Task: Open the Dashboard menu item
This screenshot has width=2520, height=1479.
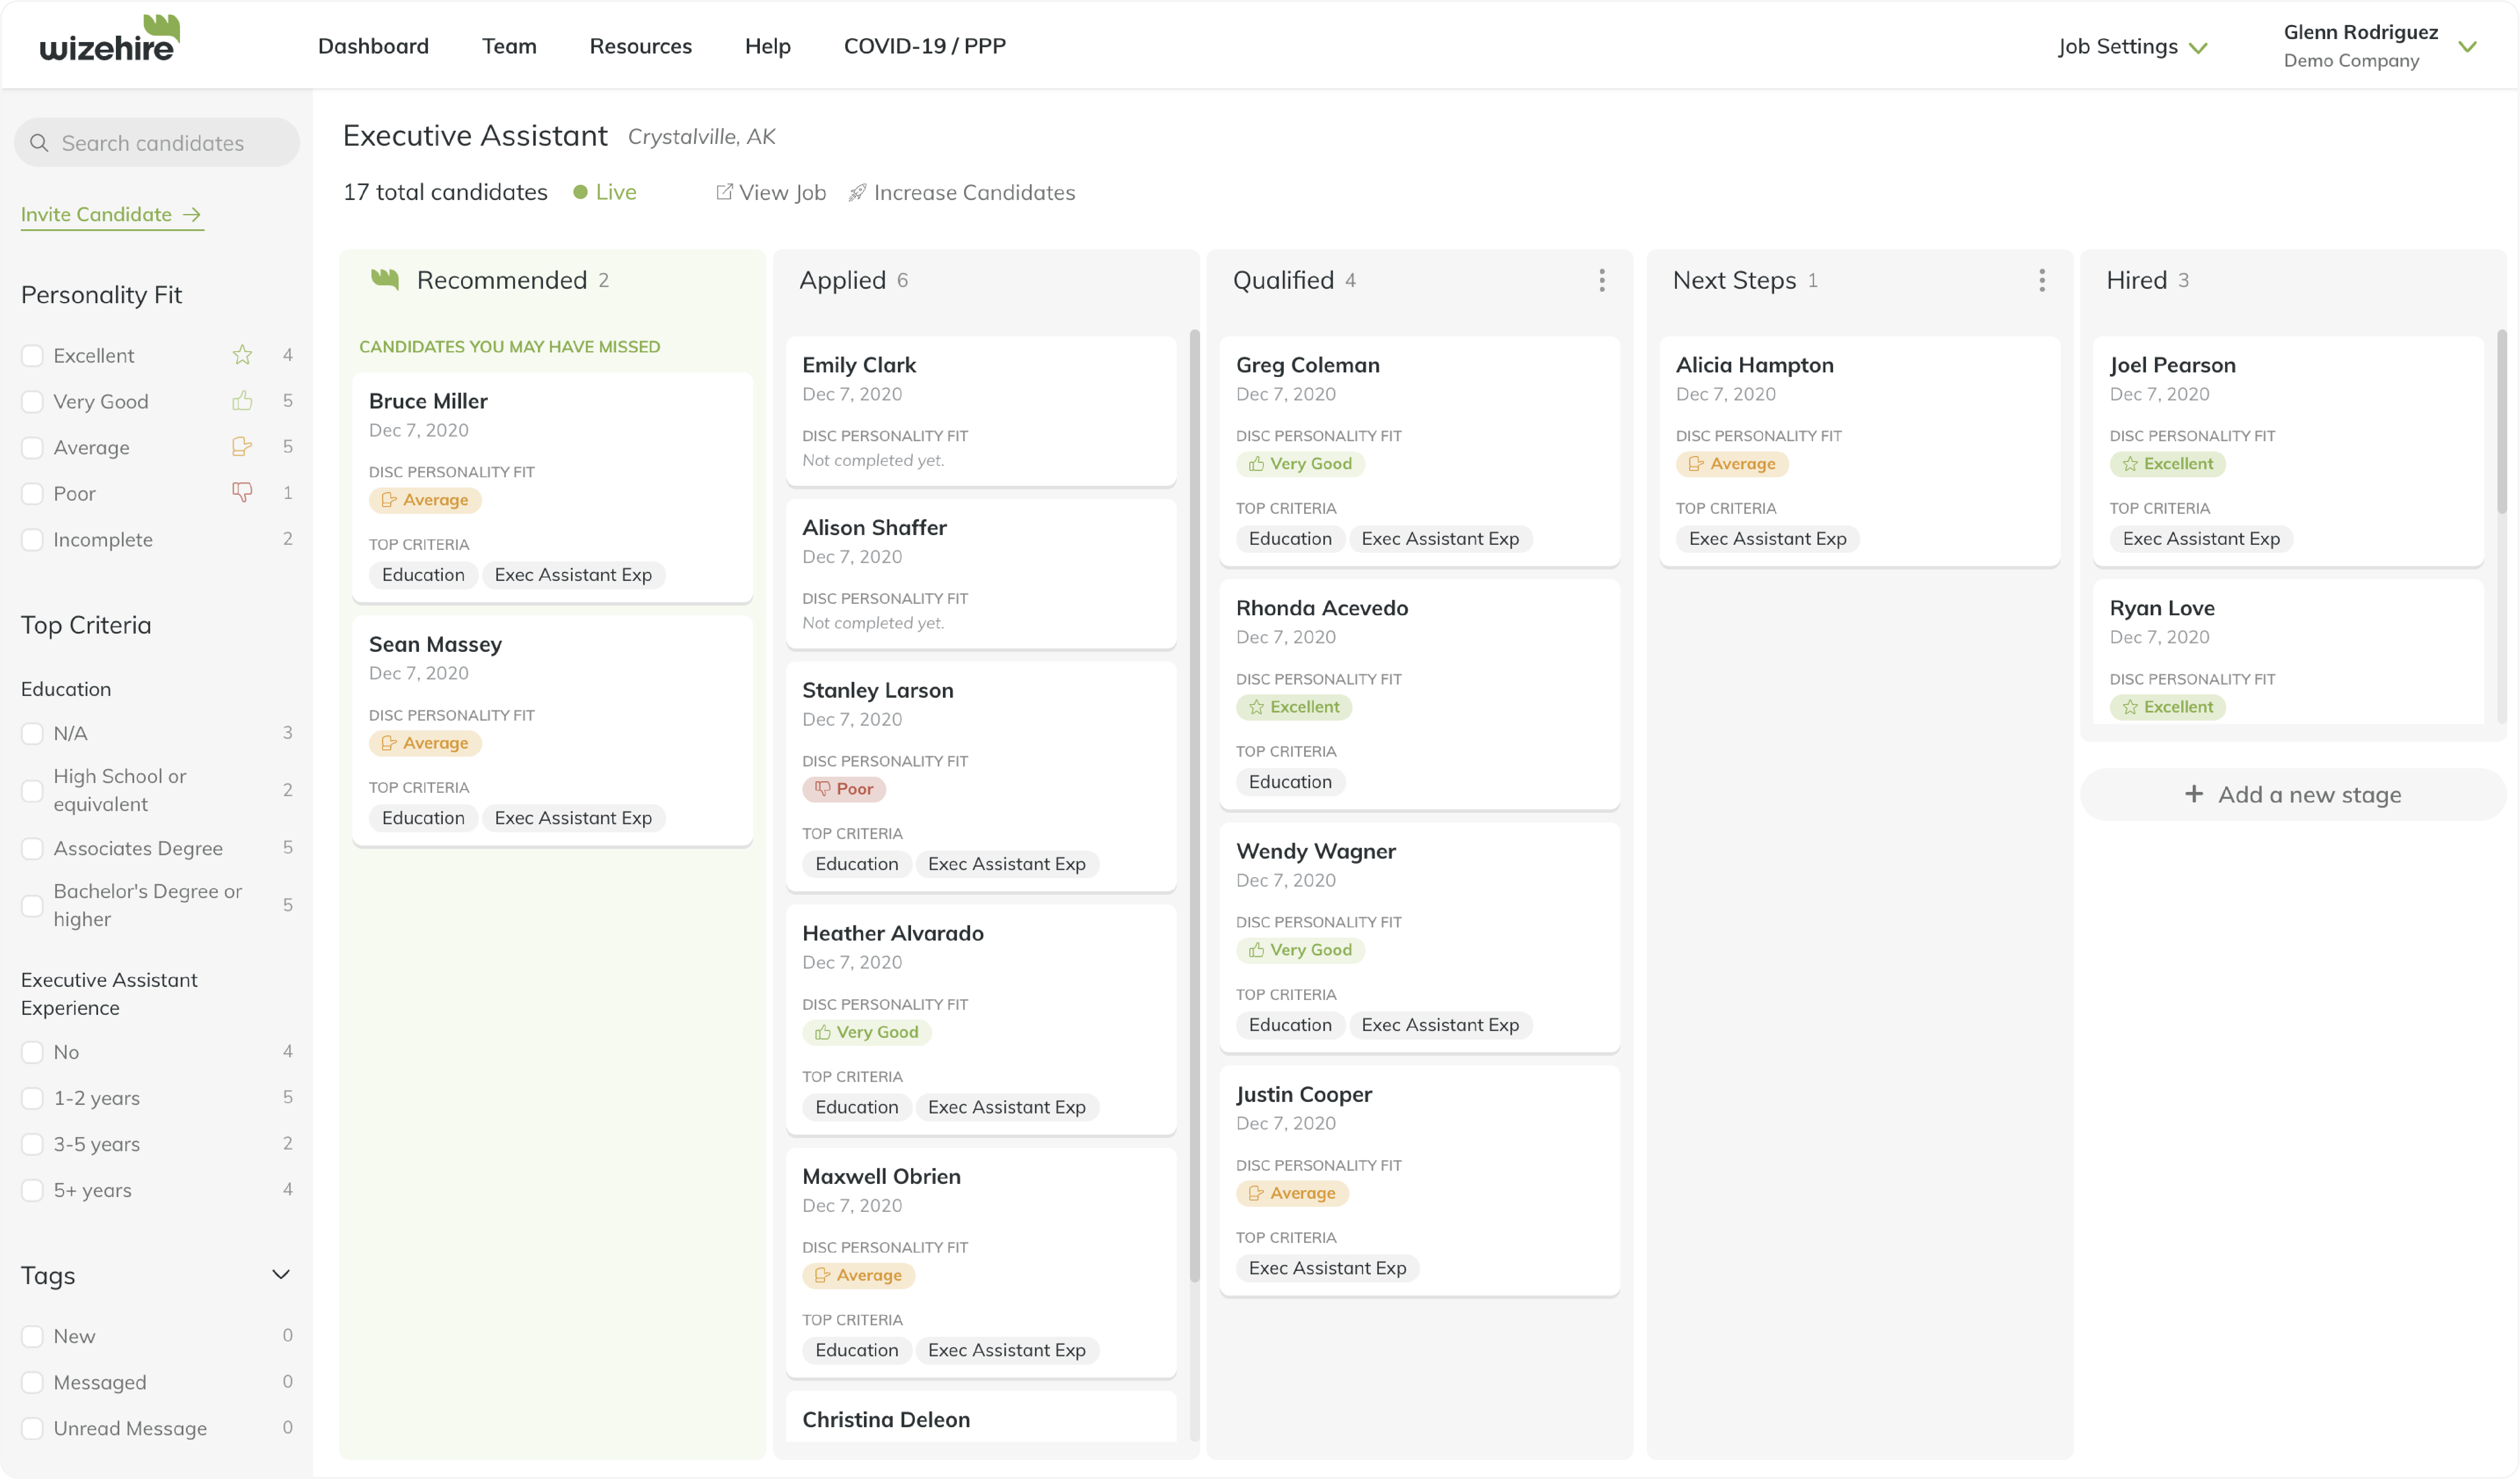Action: 373,46
